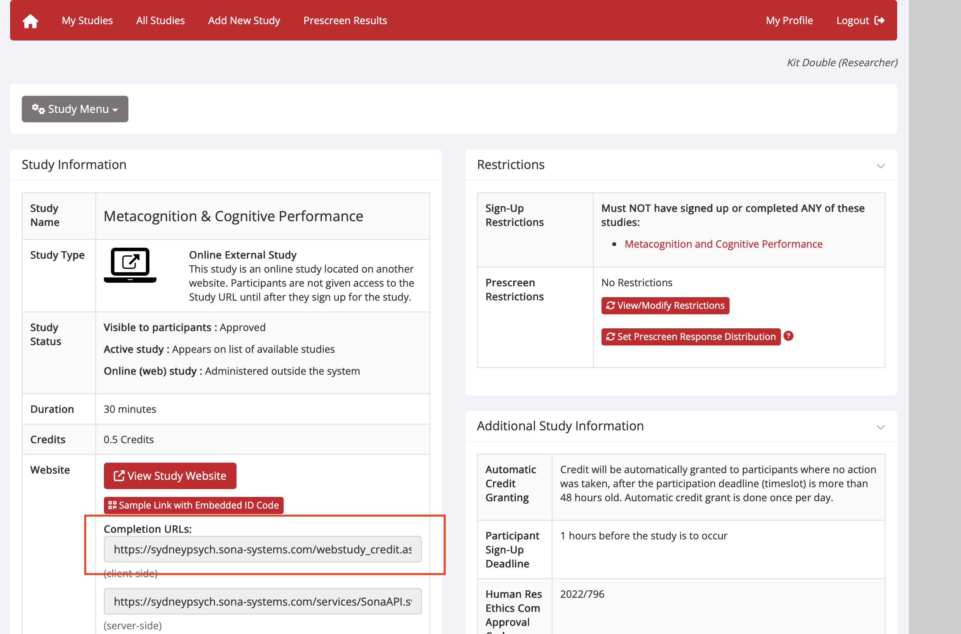The image size is (961, 634).
Task: Open the Metacognition and Cognitive Performance link
Action: point(724,244)
